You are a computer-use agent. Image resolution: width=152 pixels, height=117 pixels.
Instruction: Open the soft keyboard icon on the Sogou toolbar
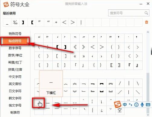[x=148, y=105]
